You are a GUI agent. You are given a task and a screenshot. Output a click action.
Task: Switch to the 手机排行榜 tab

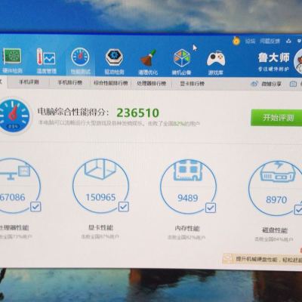click(69, 82)
